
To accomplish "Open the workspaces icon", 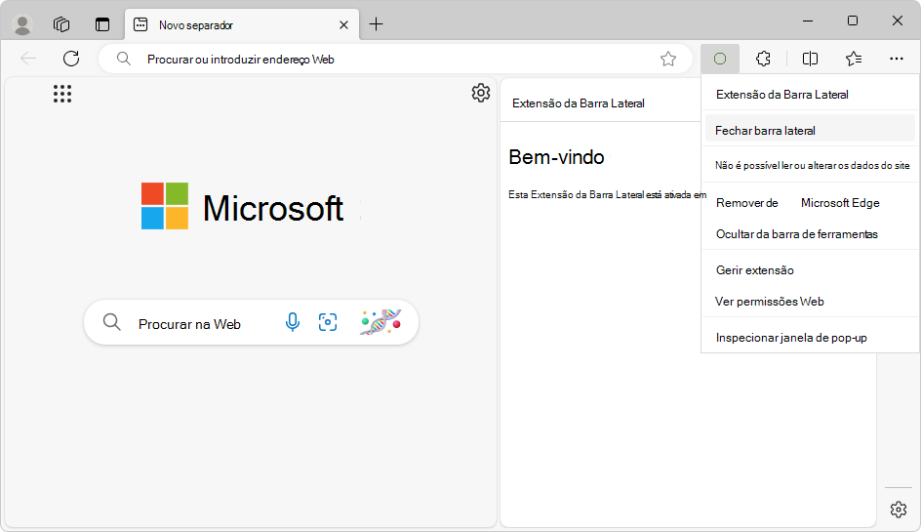I will click(x=61, y=24).
